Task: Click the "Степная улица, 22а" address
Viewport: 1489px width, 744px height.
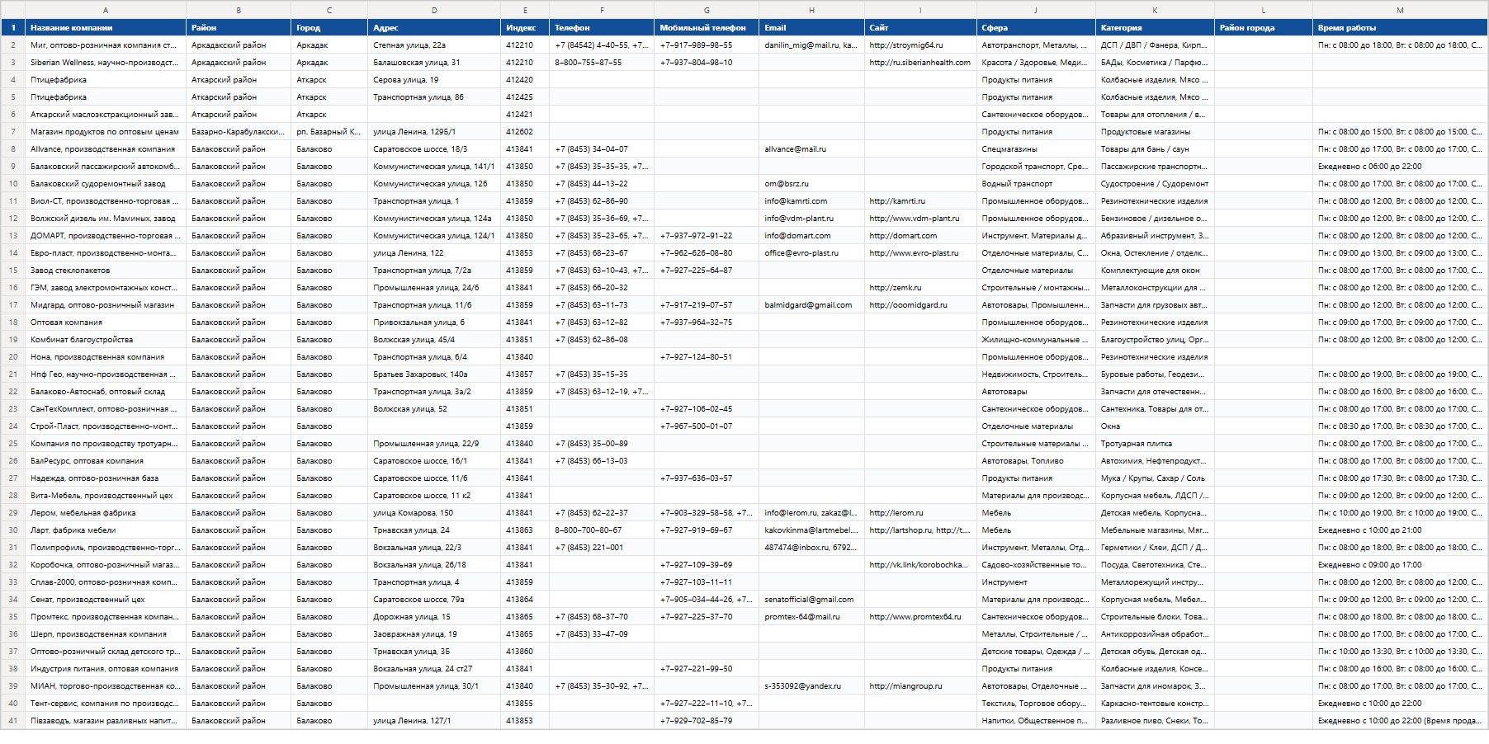Action: [434, 45]
